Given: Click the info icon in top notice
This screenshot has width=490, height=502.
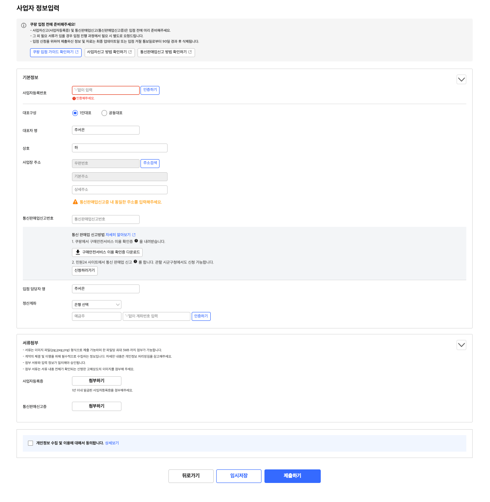Looking at the screenshot, I should 24,25.
